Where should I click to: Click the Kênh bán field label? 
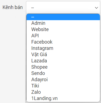point(12,7)
